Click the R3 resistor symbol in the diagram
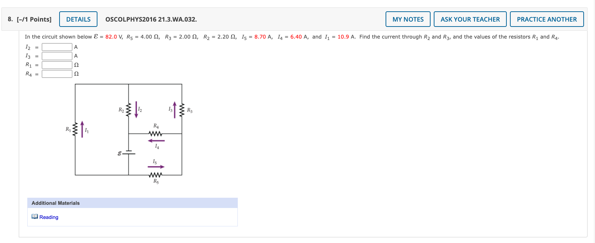This screenshot has height=243, width=595. 181,110
